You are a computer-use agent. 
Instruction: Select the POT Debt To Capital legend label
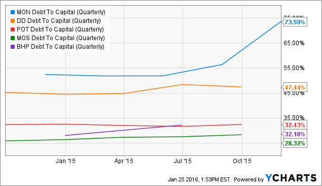coord(60,29)
